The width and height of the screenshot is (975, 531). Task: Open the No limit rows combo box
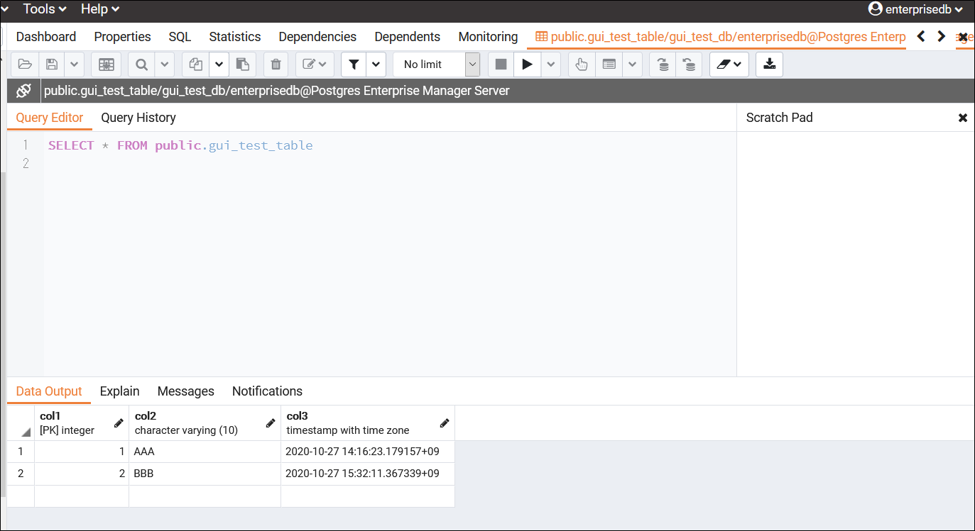tap(437, 65)
